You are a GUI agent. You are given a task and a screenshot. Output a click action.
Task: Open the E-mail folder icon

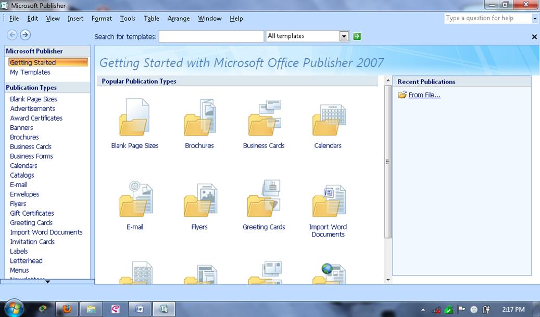(136, 199)
